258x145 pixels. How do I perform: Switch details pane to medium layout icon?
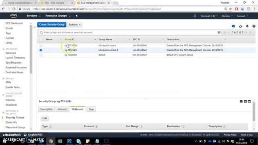coord(246,101)
